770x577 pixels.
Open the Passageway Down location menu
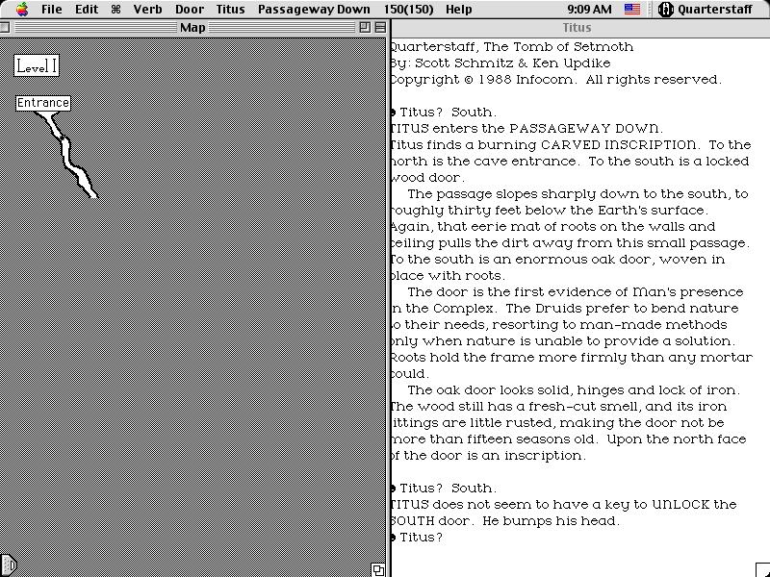point(314,9)
